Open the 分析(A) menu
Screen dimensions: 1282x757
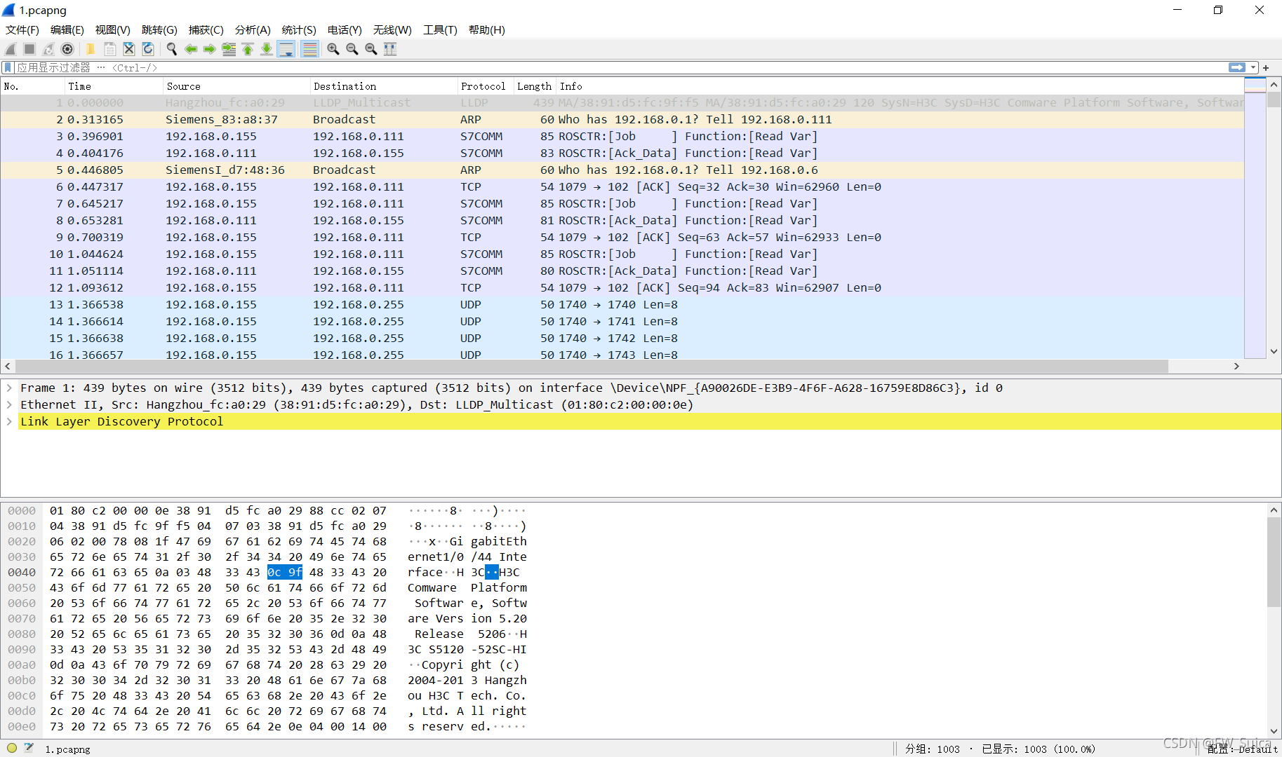253,29
